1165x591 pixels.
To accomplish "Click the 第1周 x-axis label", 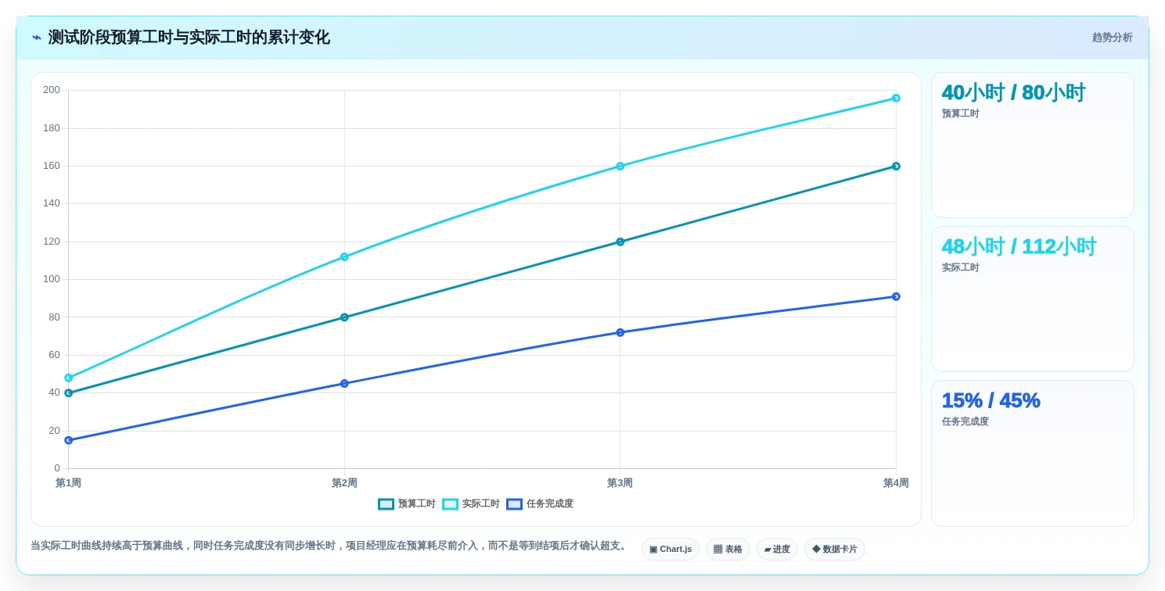I will coord(68,484).
